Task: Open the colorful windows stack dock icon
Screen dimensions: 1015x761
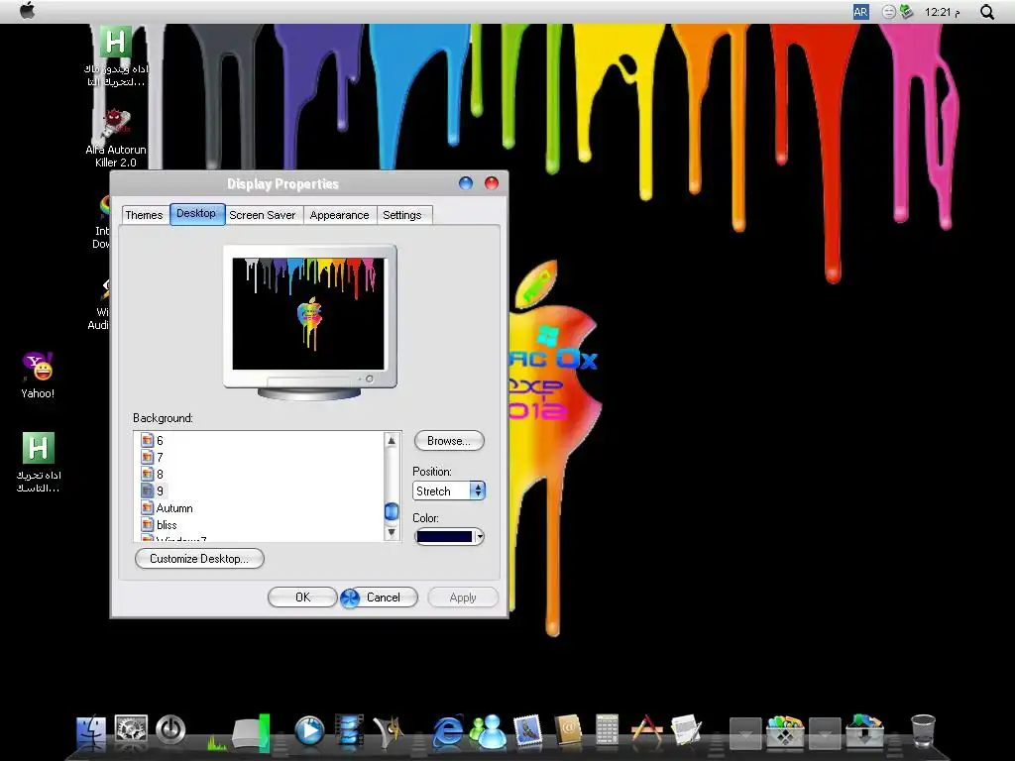Action: click(785, 731)
